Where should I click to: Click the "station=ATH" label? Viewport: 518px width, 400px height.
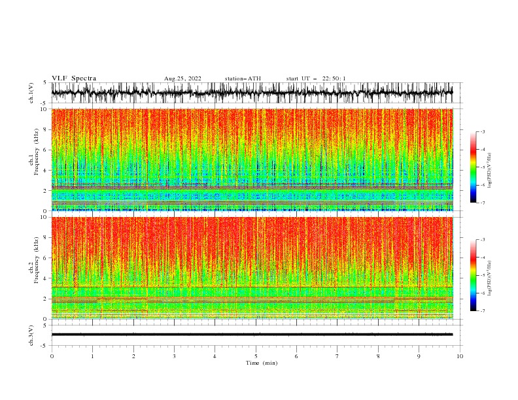click(x=243, y=78)
